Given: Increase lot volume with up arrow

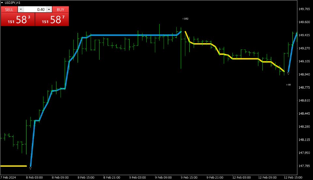Looking at the screenshot, I should click(49, 9).
